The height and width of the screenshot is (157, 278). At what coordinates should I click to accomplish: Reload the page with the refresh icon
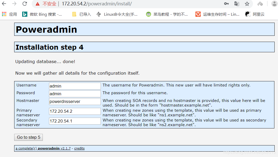(x=25, y=4)
